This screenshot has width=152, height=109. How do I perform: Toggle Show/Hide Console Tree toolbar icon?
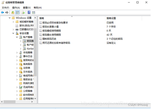click(18, 13)
